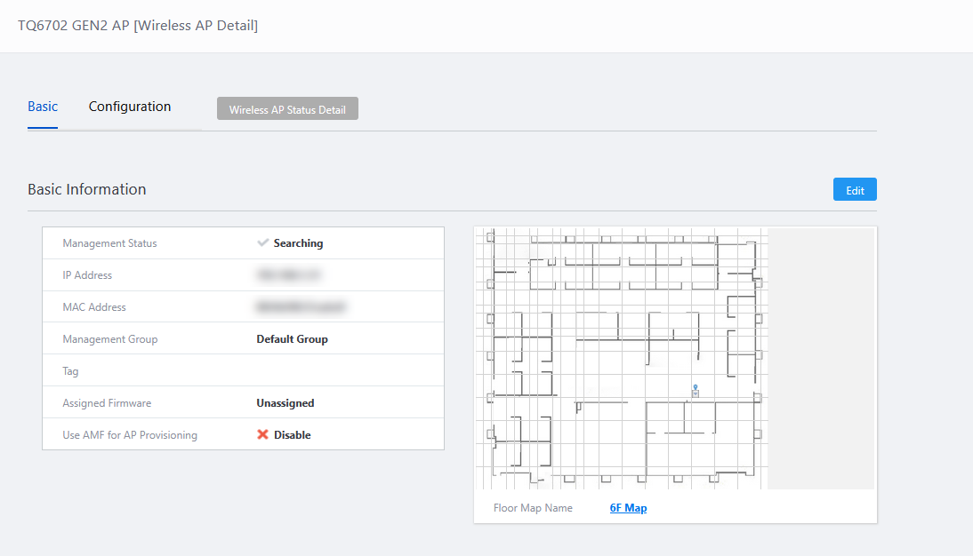
Task: Click the Default Group value
Action: tap(292, 339)
